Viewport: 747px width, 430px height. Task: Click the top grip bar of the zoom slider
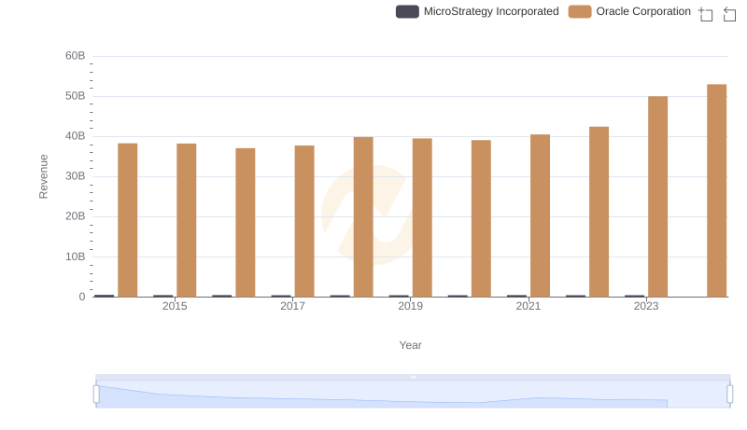tap(413, 377)
